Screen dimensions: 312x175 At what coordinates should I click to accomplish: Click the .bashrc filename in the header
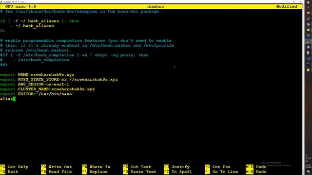coord(155,6)
